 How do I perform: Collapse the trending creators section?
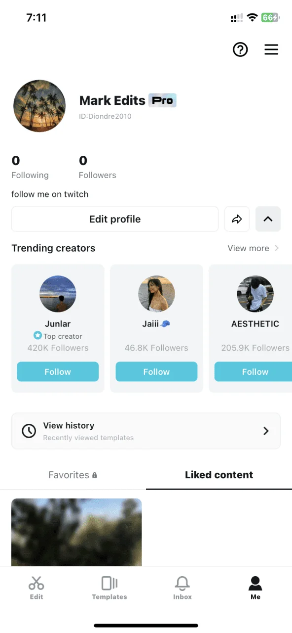click(x=268, y=219)
